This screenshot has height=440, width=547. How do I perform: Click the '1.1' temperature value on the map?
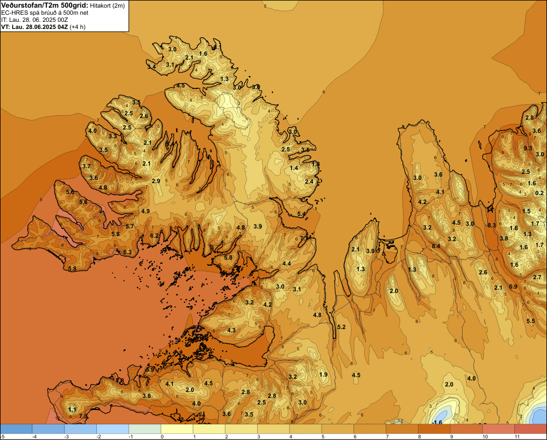tap(72, 409)
